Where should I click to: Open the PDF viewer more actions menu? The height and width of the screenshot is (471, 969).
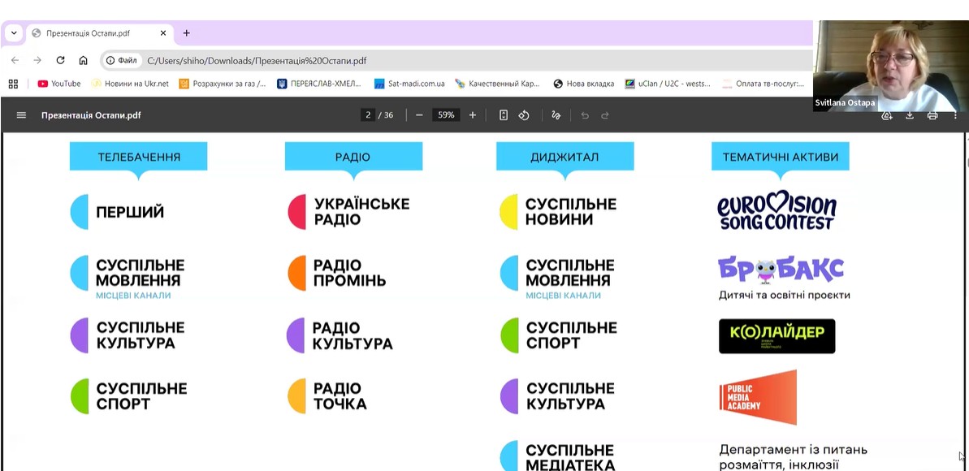(x=955, y=115)
